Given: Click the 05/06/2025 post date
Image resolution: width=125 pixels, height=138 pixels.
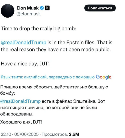Looking at the screenshot, I should (x=27, y=134).
